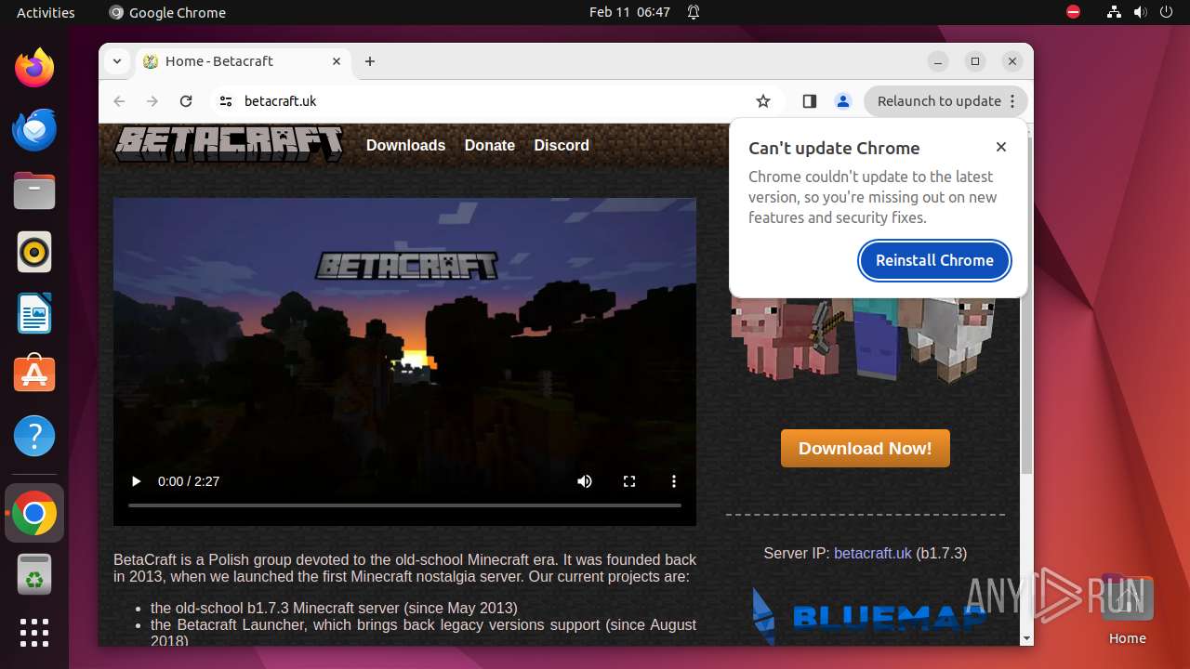1190x669 pixels.
Task: Open Firefox from the dock
Action: click(34, 68)
